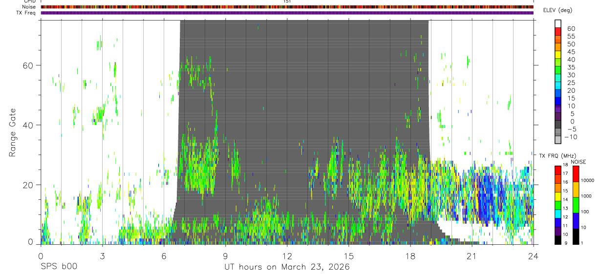Click the Noise row label at top
The height and width of the screenshot is (277, 600).
coord(30,7)
